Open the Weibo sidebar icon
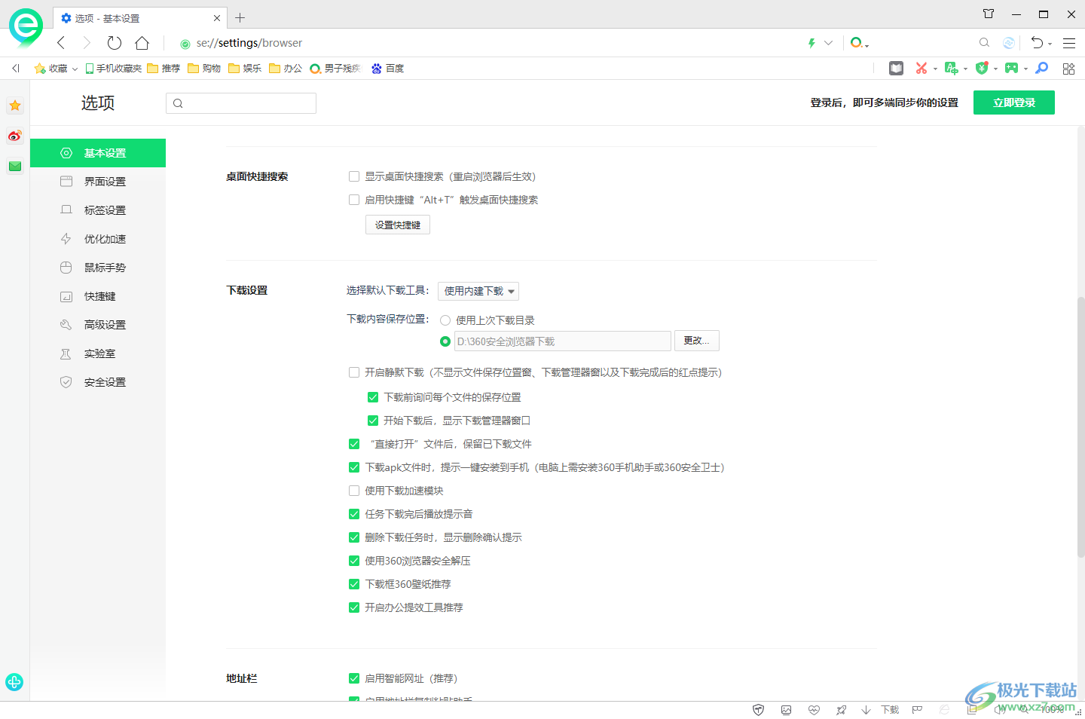Image resolution: width=1085 pixels, height=719 pixels. 15,136
